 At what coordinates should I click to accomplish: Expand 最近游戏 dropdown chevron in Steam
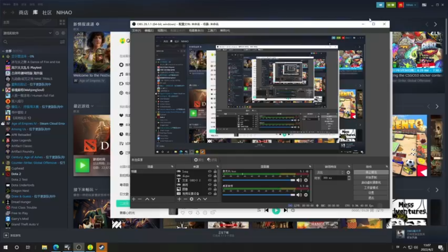(92, 106)
